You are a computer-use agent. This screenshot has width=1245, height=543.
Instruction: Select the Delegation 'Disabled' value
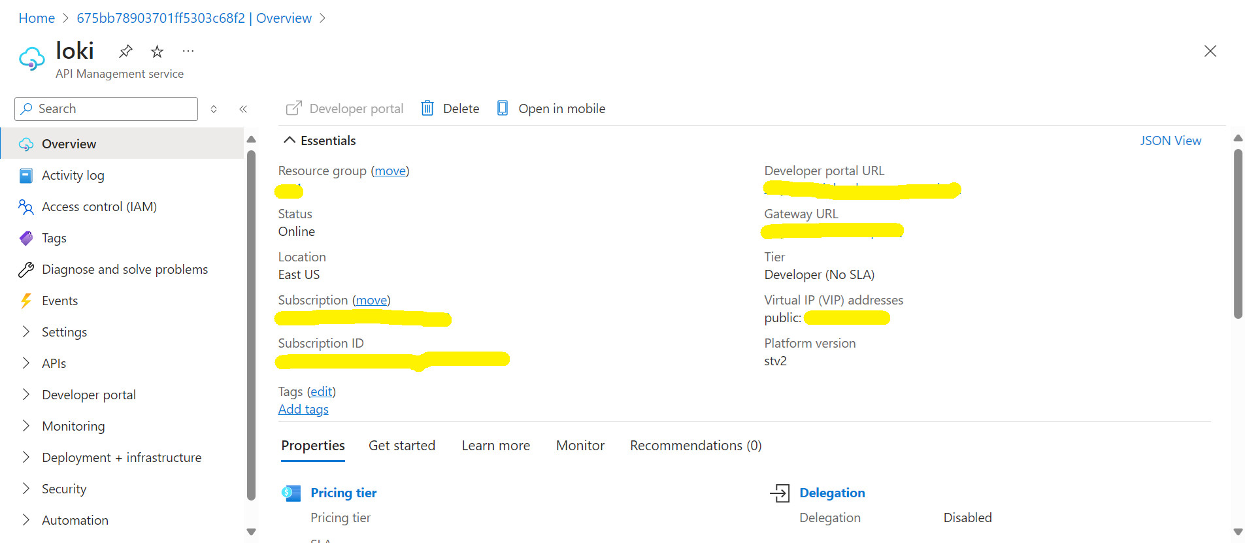[967, 518]
